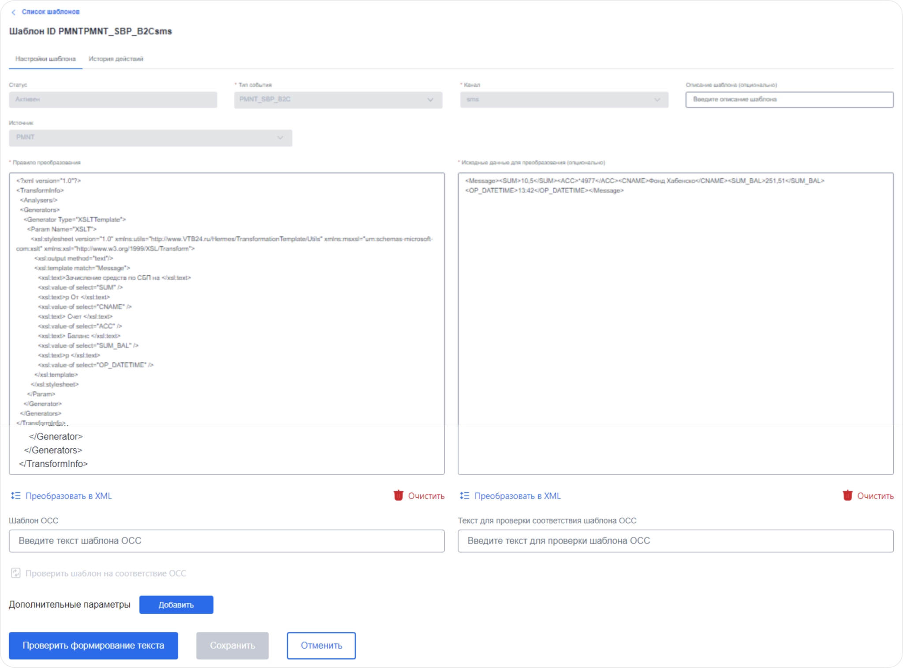Click the right red trash Очистить icon
The image size is (903, 668).
coord(847,495)
